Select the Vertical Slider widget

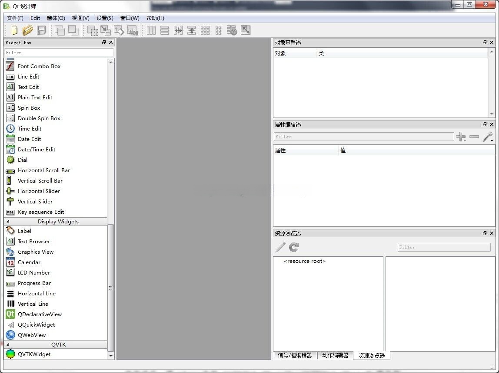coord(56,201)
